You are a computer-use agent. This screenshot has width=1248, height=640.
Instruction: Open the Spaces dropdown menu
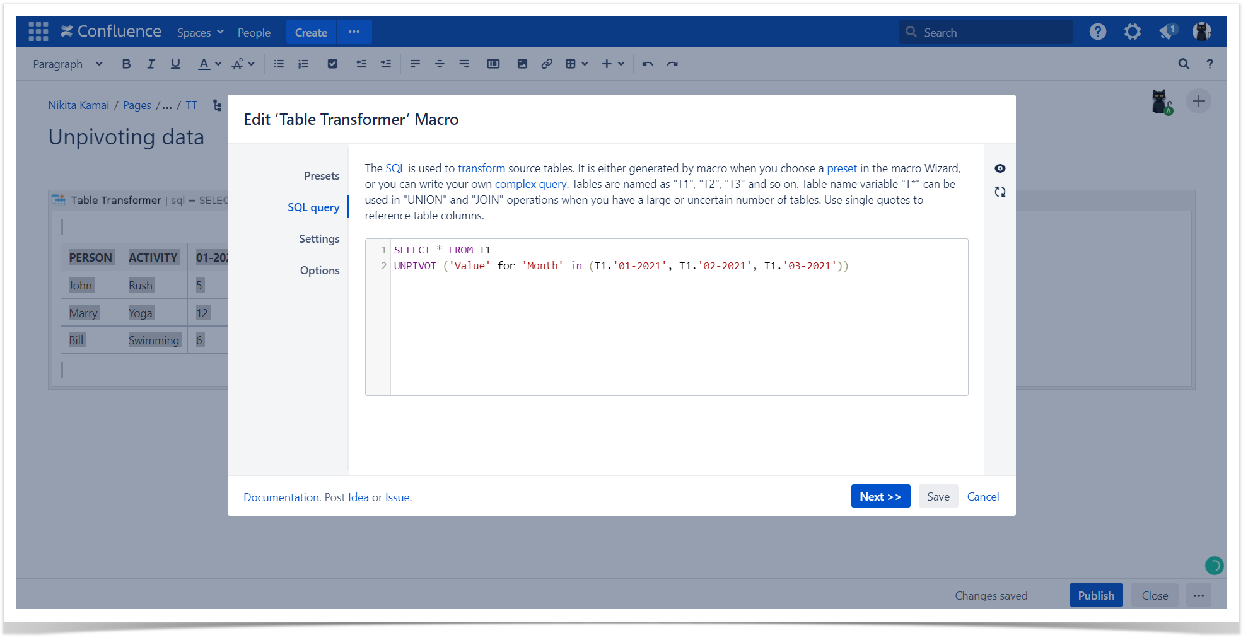[x=200, y=32]
